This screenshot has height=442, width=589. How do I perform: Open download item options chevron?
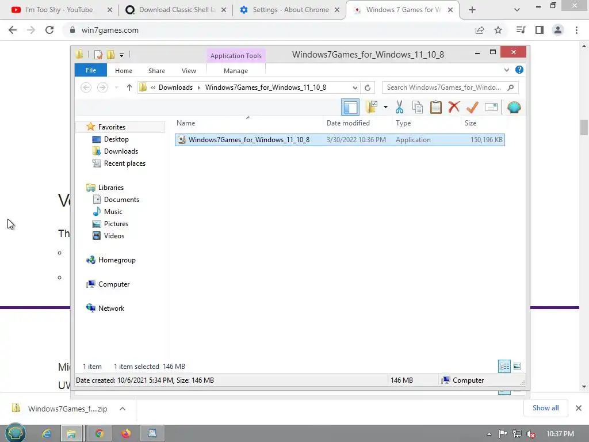(x=123, y=409)
